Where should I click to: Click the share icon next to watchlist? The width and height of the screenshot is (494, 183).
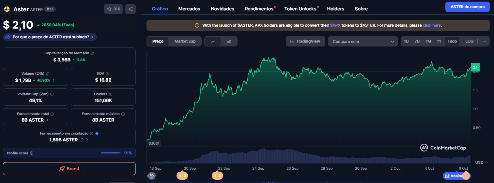131,9
